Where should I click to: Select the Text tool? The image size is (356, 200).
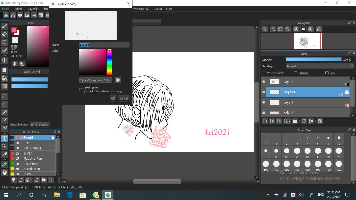point(4,138)
